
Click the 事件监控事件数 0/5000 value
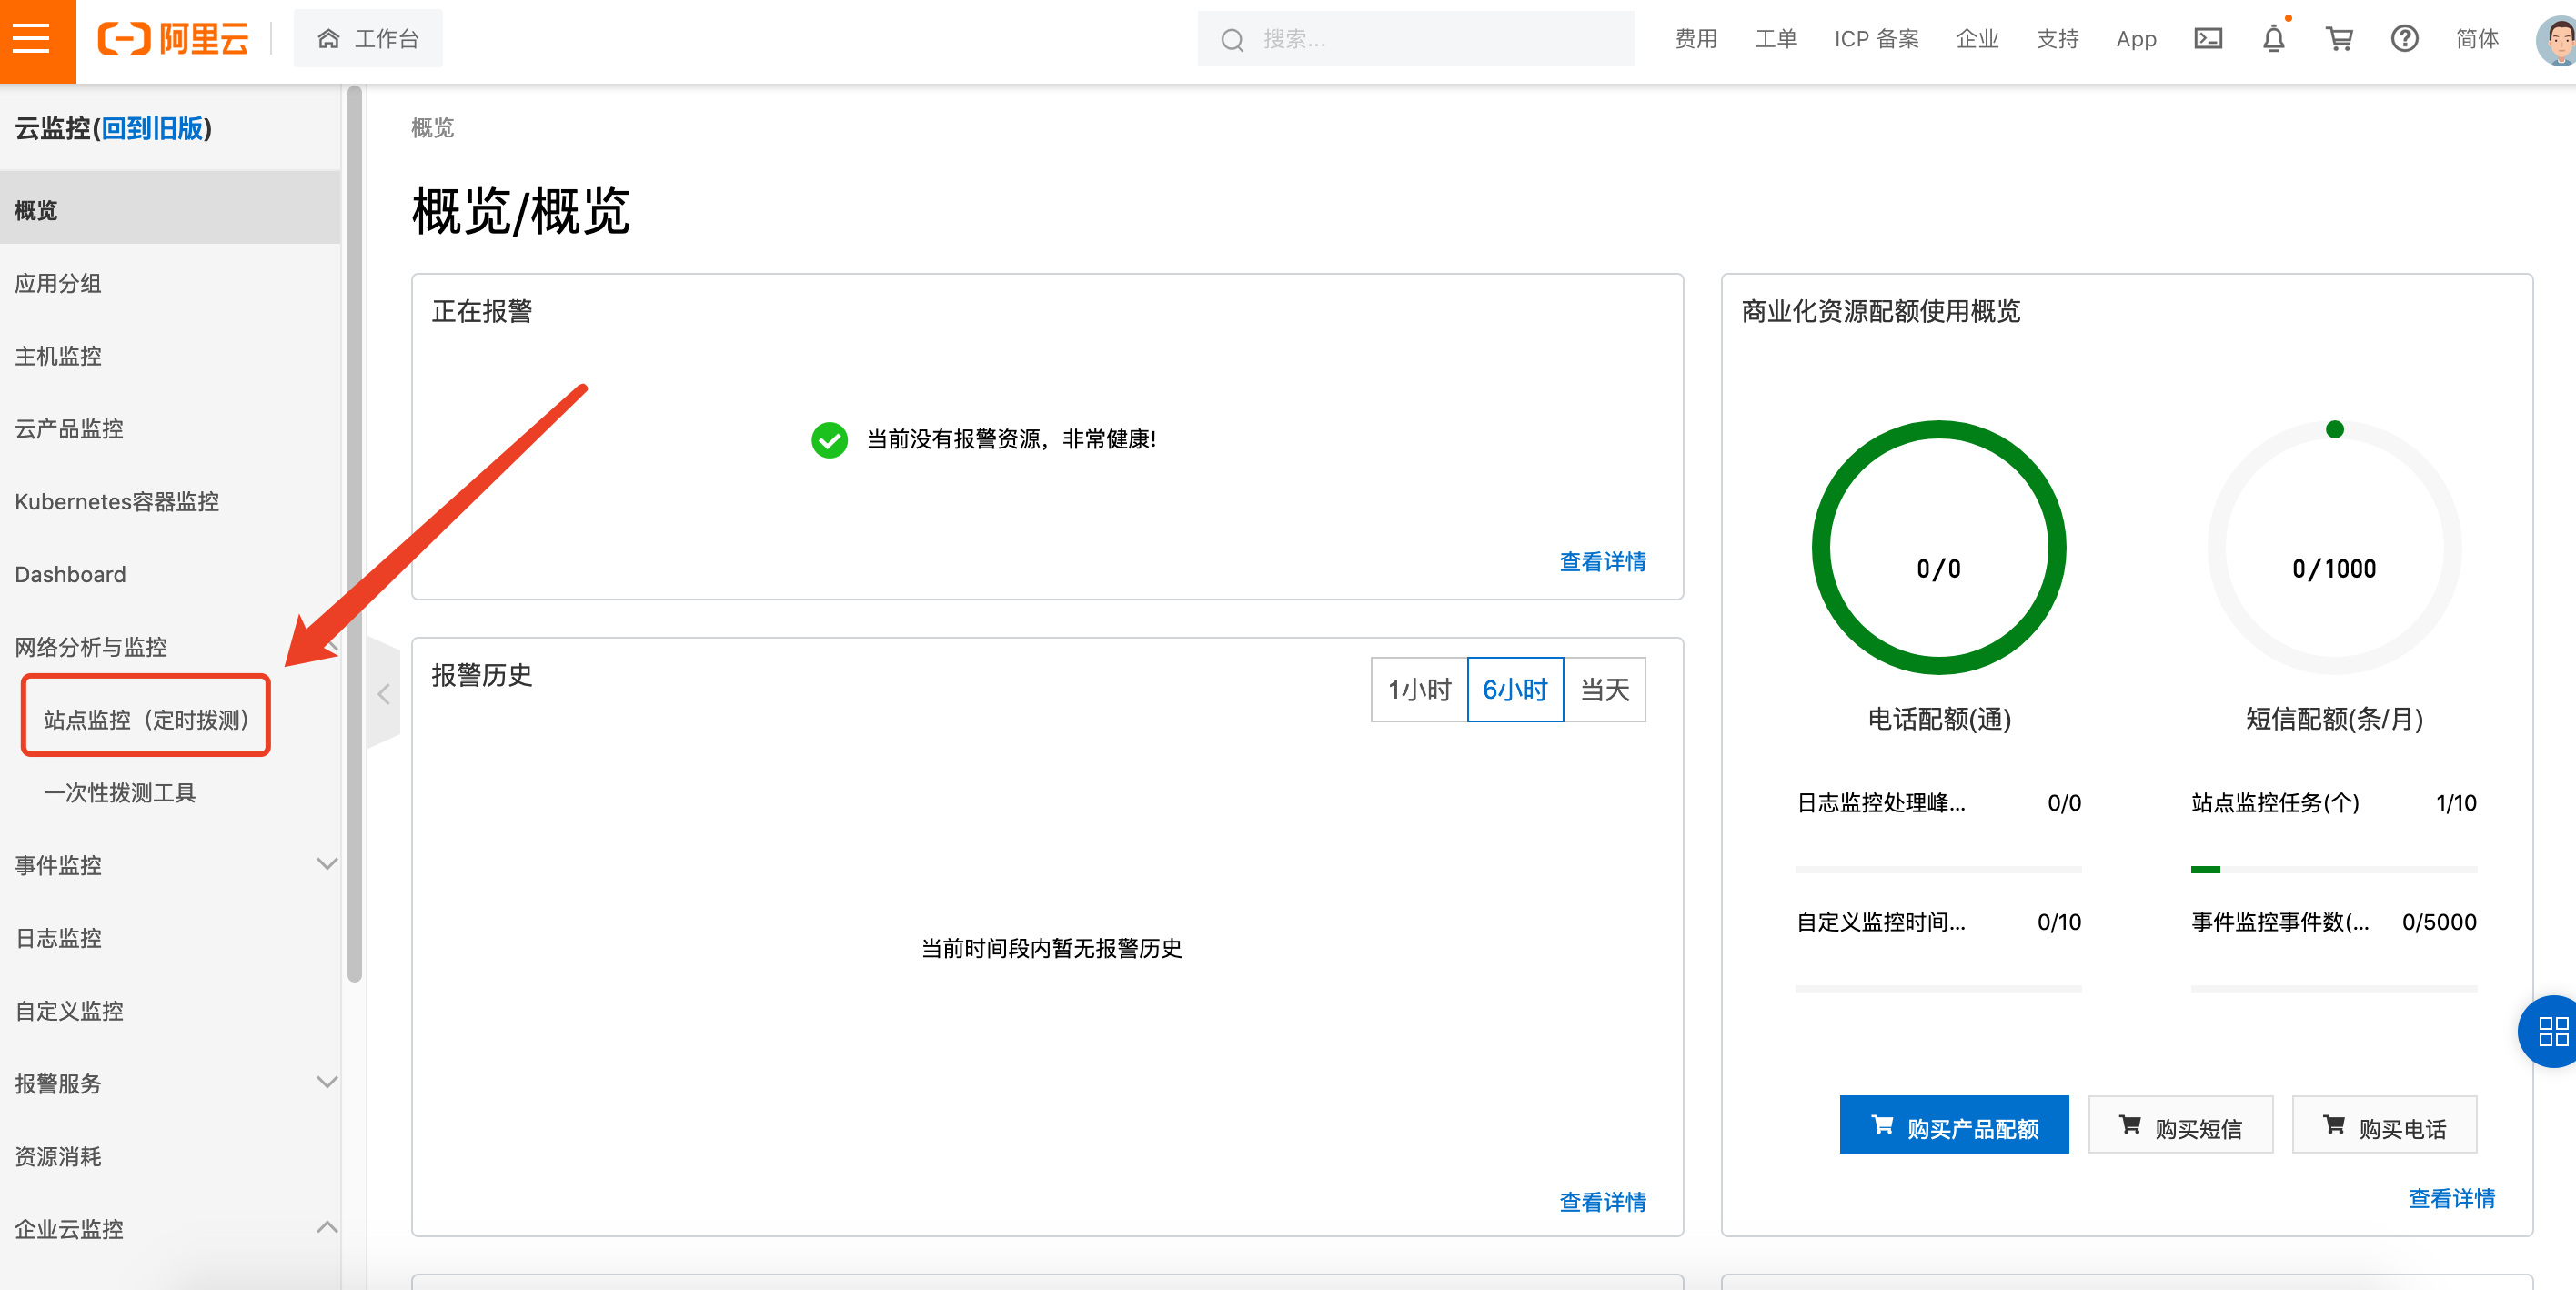pyautogui.click(x=2439, y=922)
